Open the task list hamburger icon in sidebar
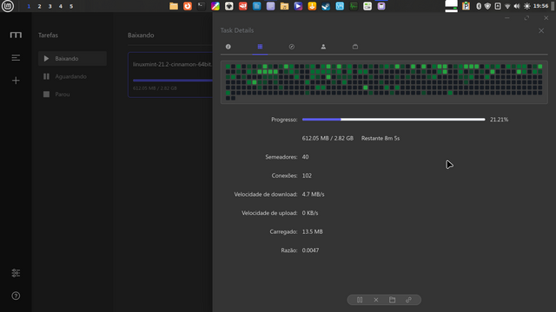The width and height of the screenshot is (556, 312). [x=16, y=58]
